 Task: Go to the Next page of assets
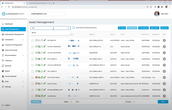[163, 102]
